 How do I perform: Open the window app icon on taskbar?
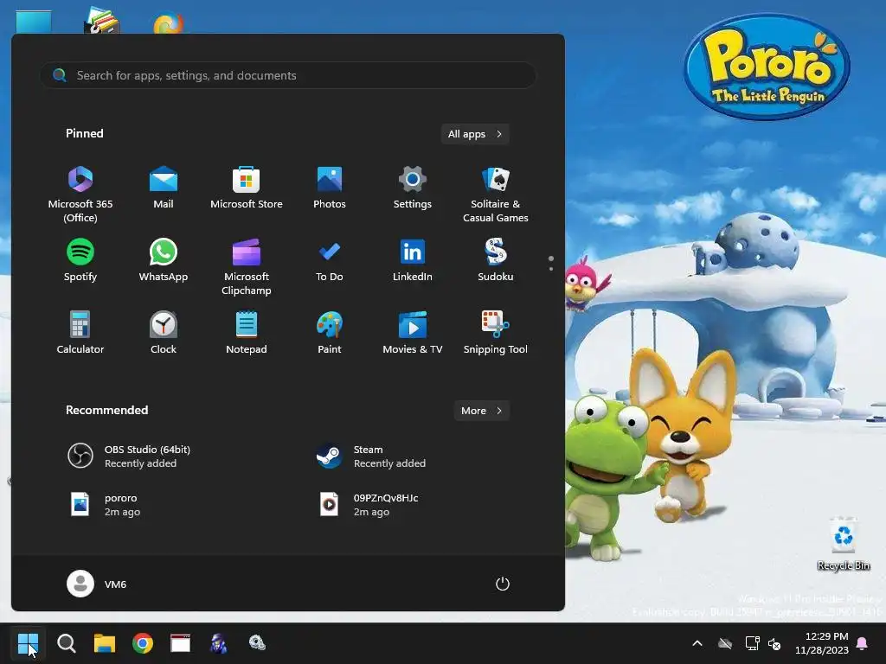point(181,643)
